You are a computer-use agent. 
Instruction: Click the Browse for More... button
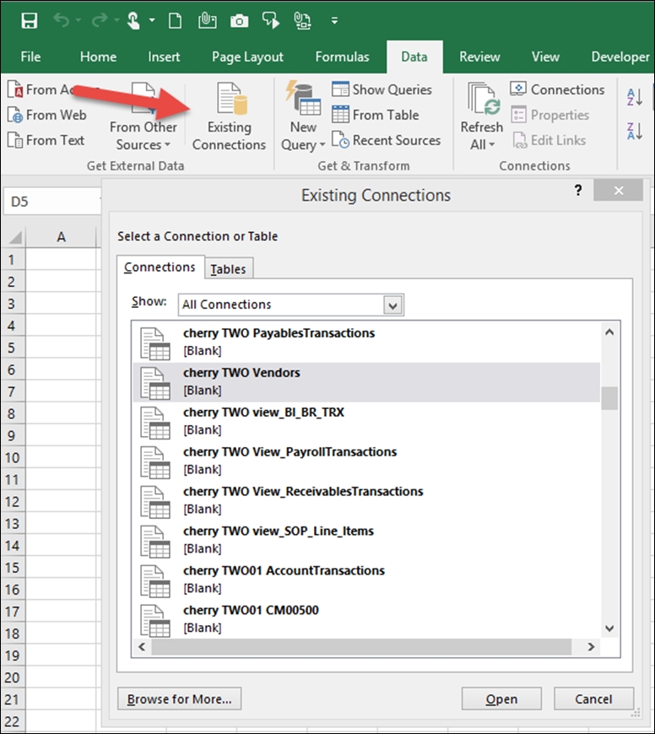click(179, 699)
